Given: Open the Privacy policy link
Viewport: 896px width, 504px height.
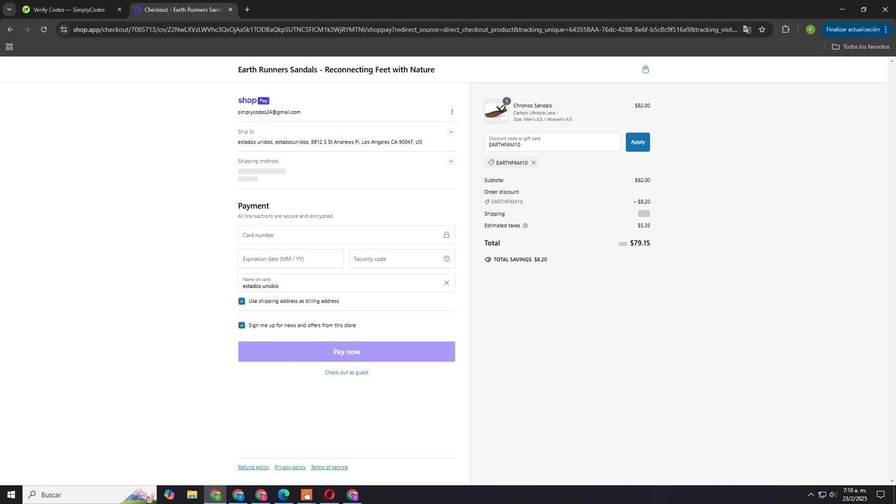Looking at the screenshot, I should [290, 468].
